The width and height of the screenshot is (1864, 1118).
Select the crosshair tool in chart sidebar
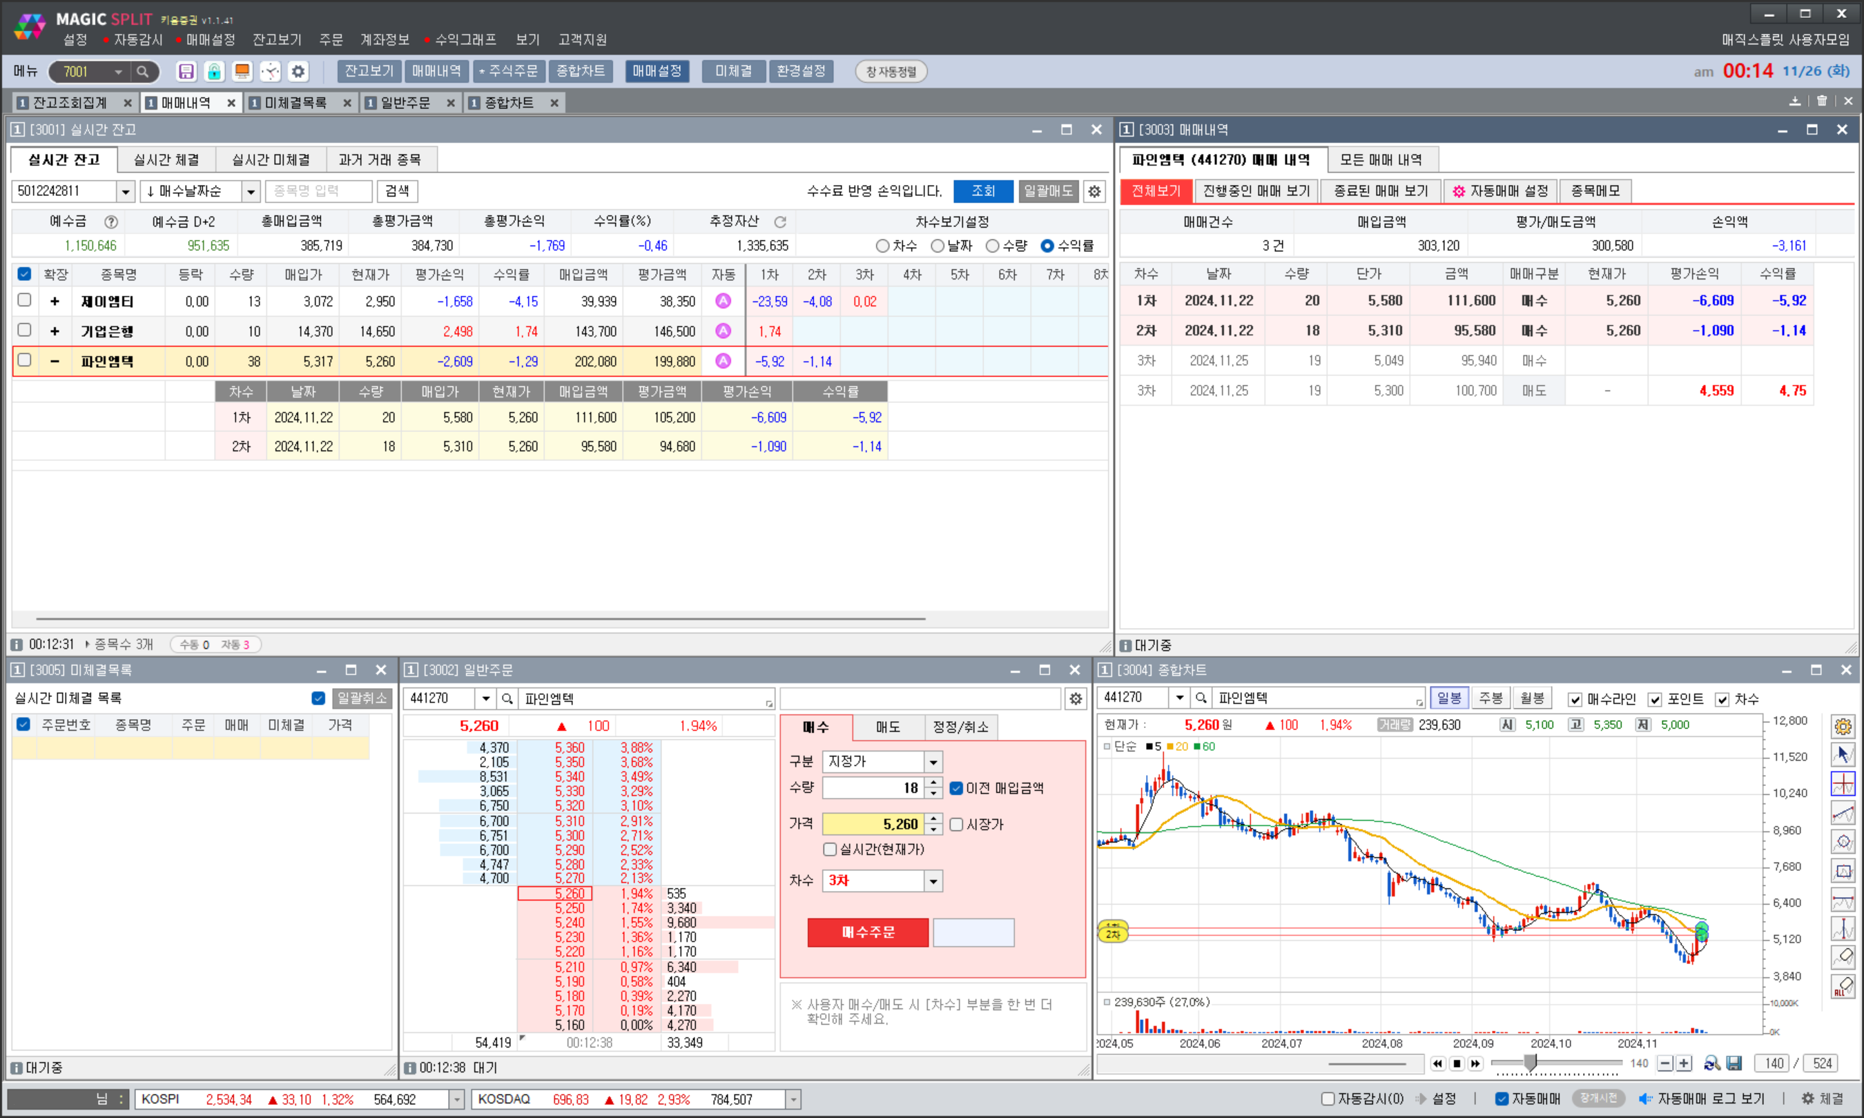point(1843,783)
